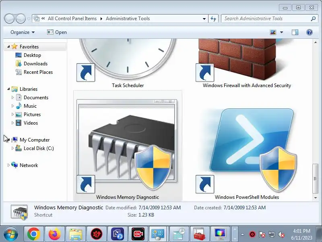Open the Task Scheduler calendar taskbar icon

[179, 234]
